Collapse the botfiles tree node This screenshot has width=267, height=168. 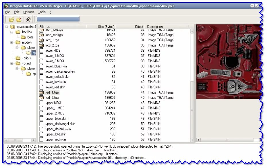pos(12,32)
